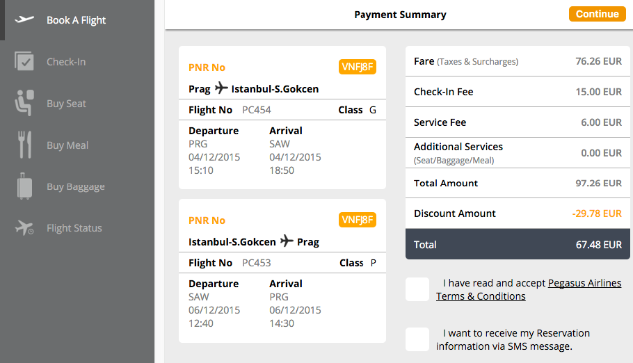Select the Buy Seat icon
The height and width of the screenshot is (363, 633).
tap(24, 102)
